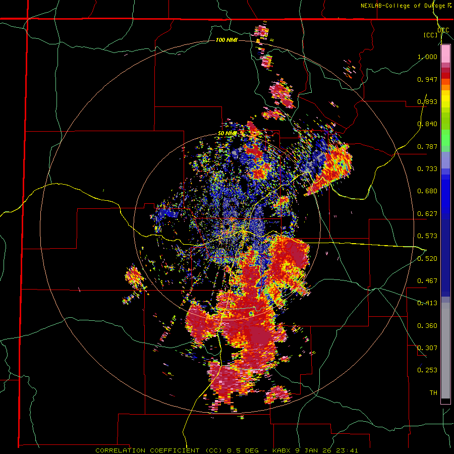Click the 50 NMI range ring label
This screenshot has width=454, height=454.
click(228, 134)
